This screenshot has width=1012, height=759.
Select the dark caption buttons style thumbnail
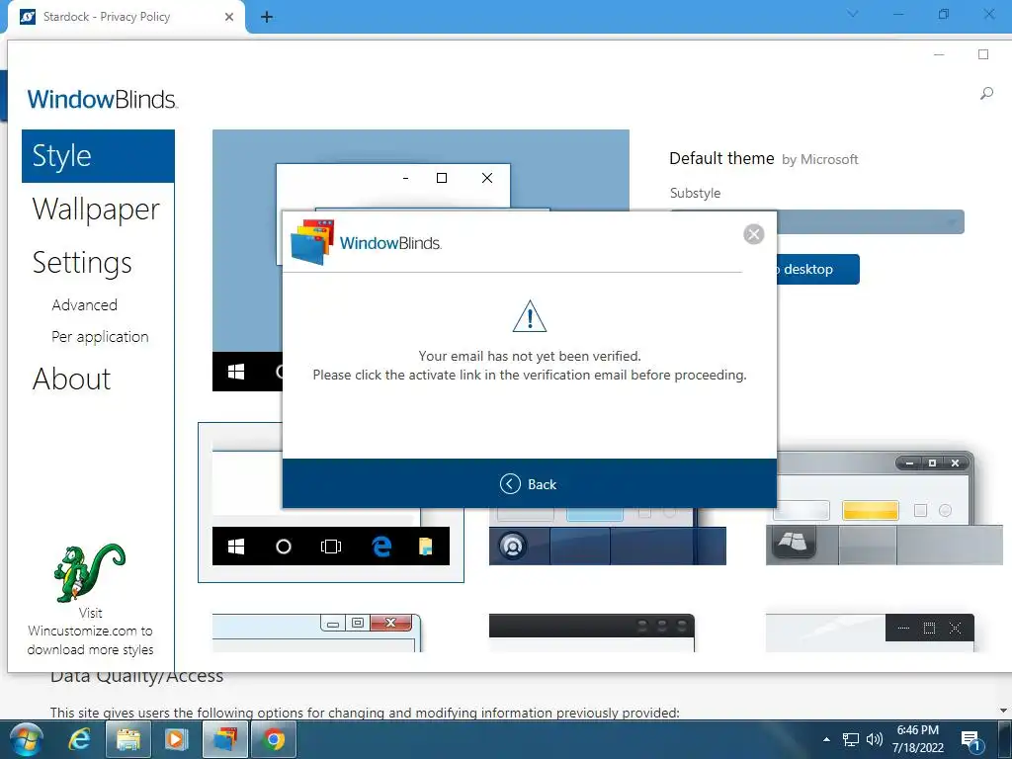(870, 632)
